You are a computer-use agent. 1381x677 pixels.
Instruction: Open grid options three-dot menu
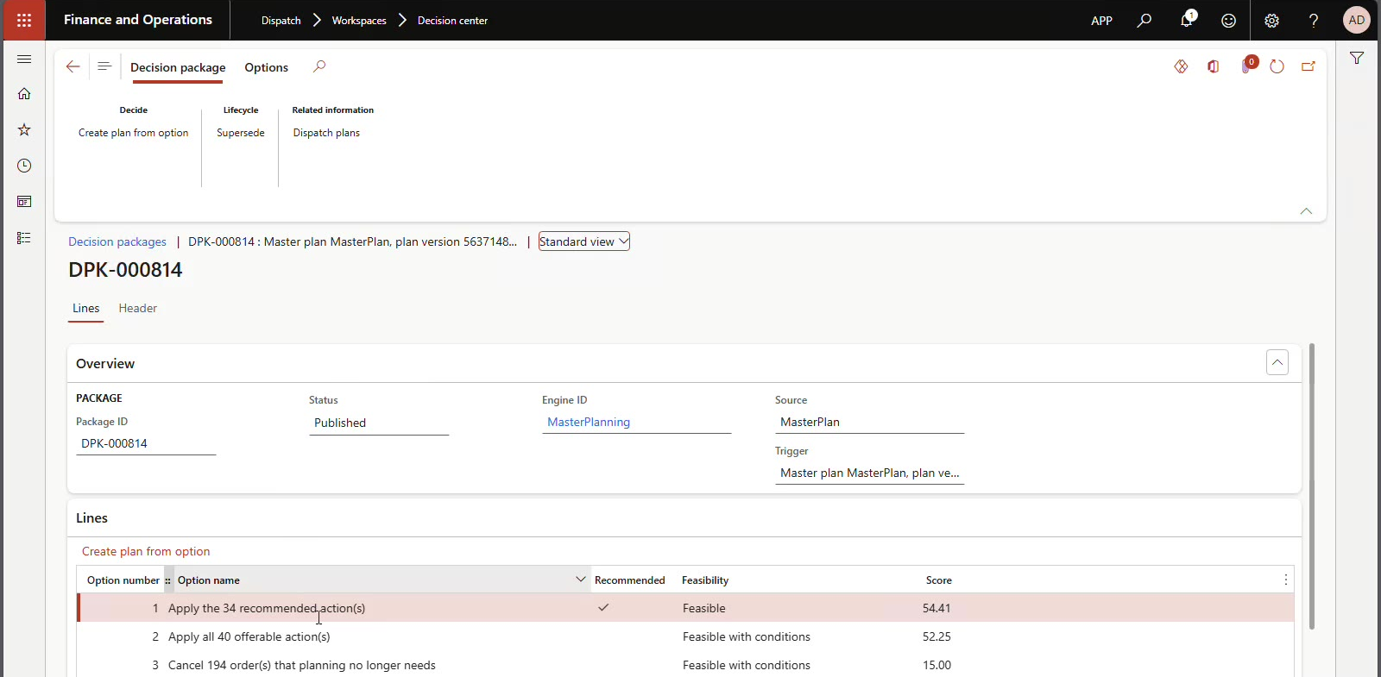1286,580
